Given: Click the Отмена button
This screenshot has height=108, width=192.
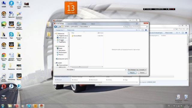Looking at the screenshot, I should click(142, 73).
